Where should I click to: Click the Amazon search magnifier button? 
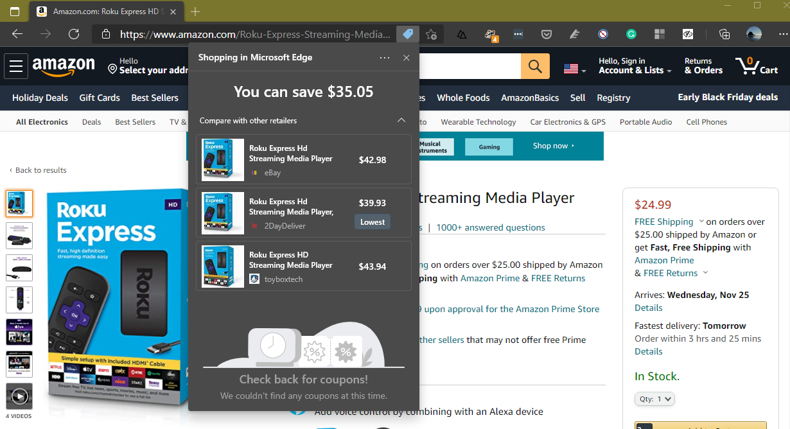(535, 66)
